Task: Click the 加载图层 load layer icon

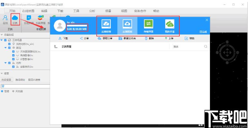Action: click(41, 18)
